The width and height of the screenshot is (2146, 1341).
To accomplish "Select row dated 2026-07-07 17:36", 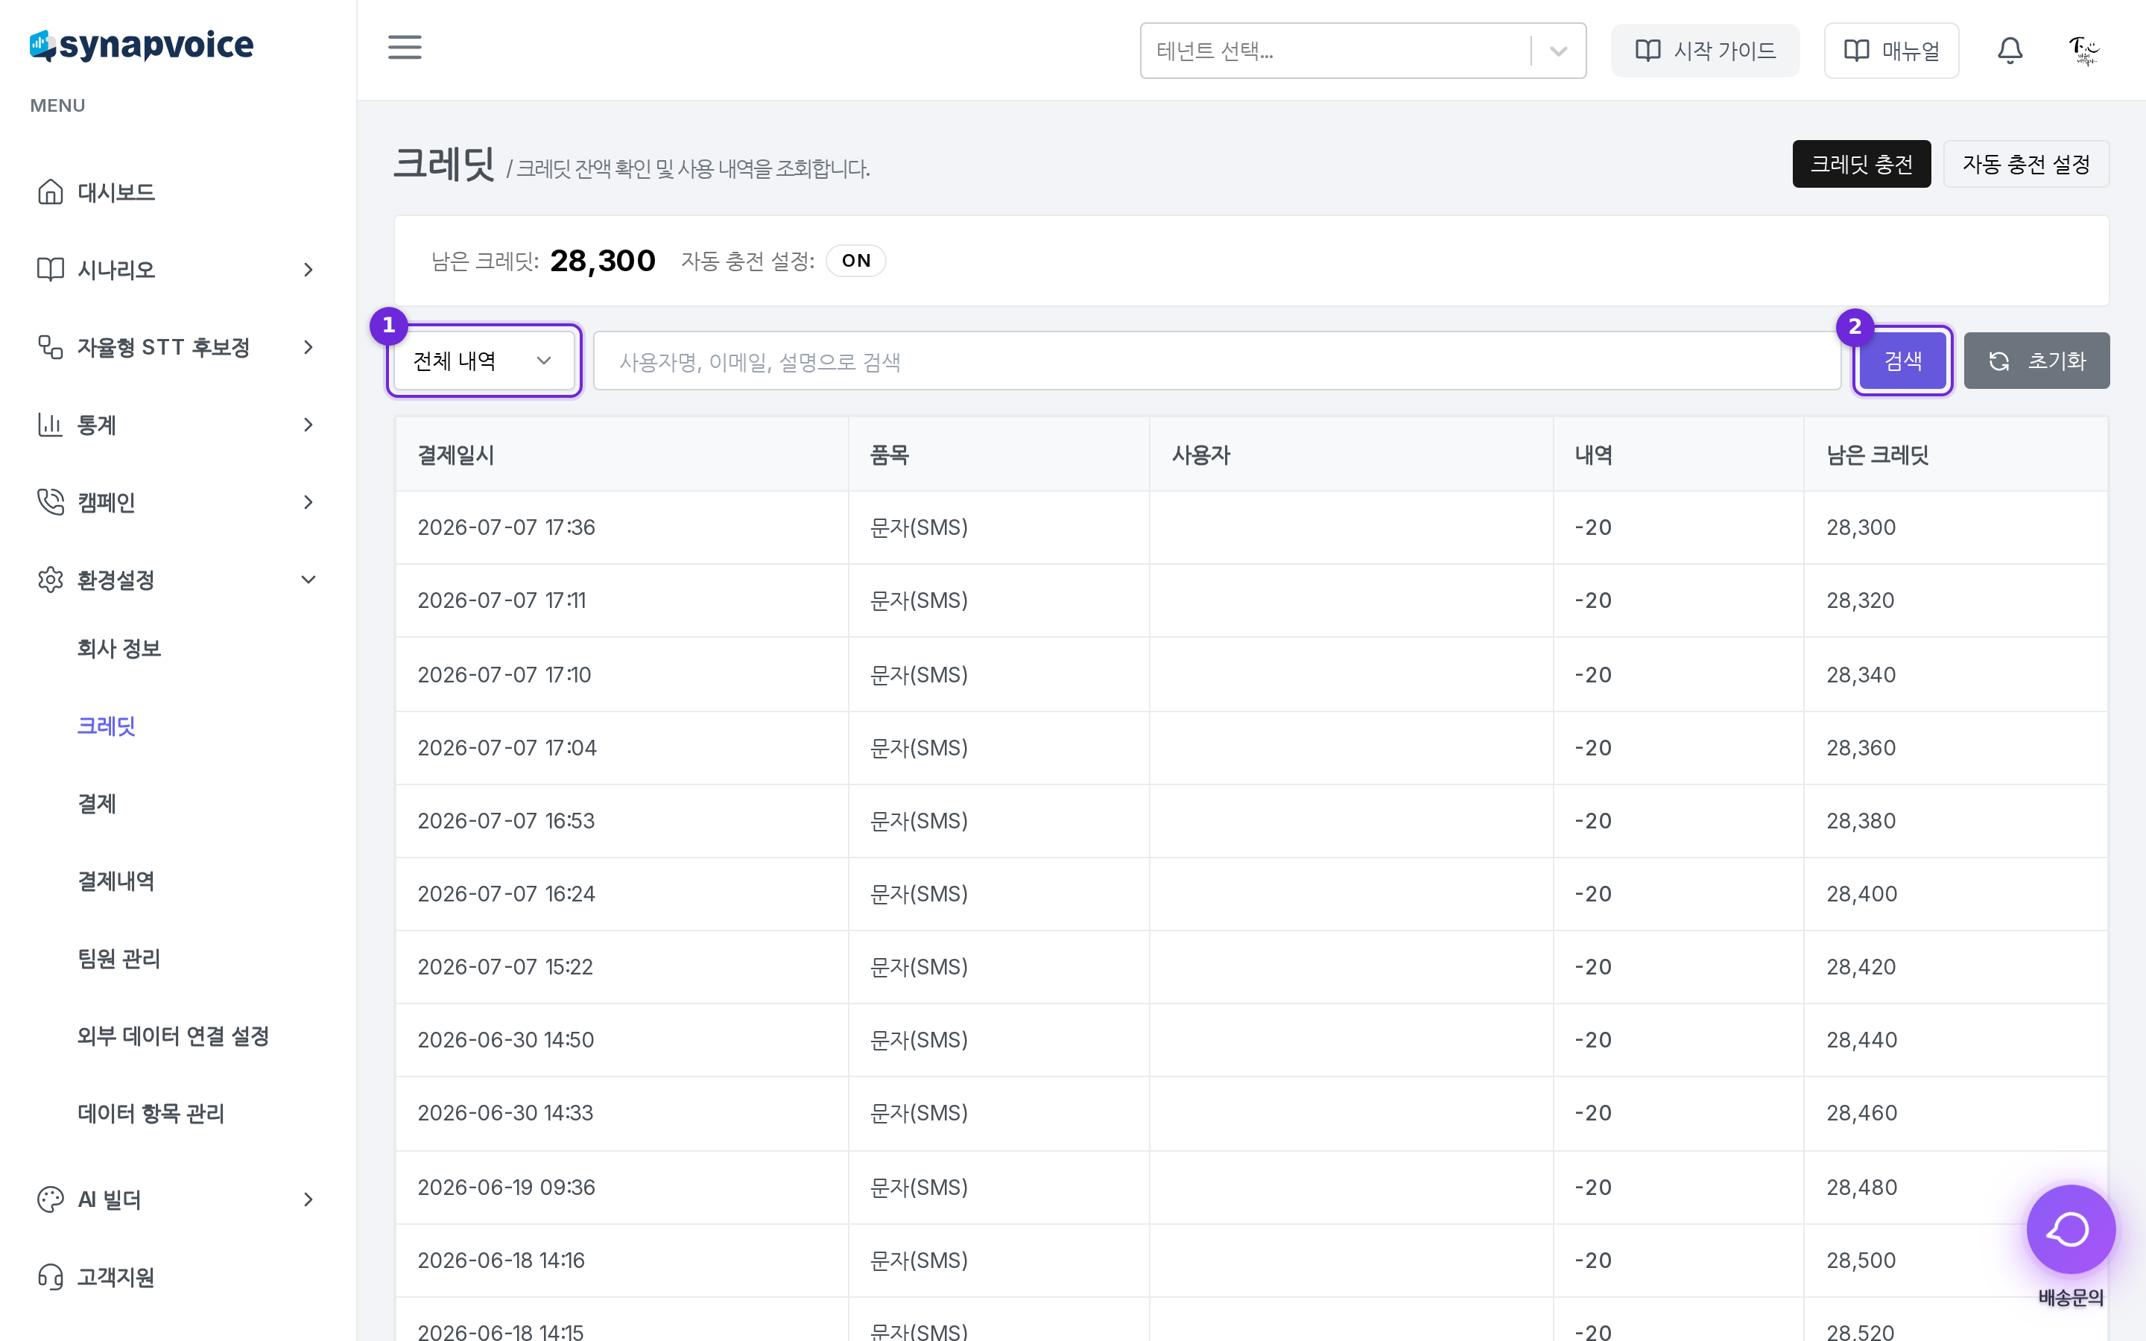I will (1251, 527).
